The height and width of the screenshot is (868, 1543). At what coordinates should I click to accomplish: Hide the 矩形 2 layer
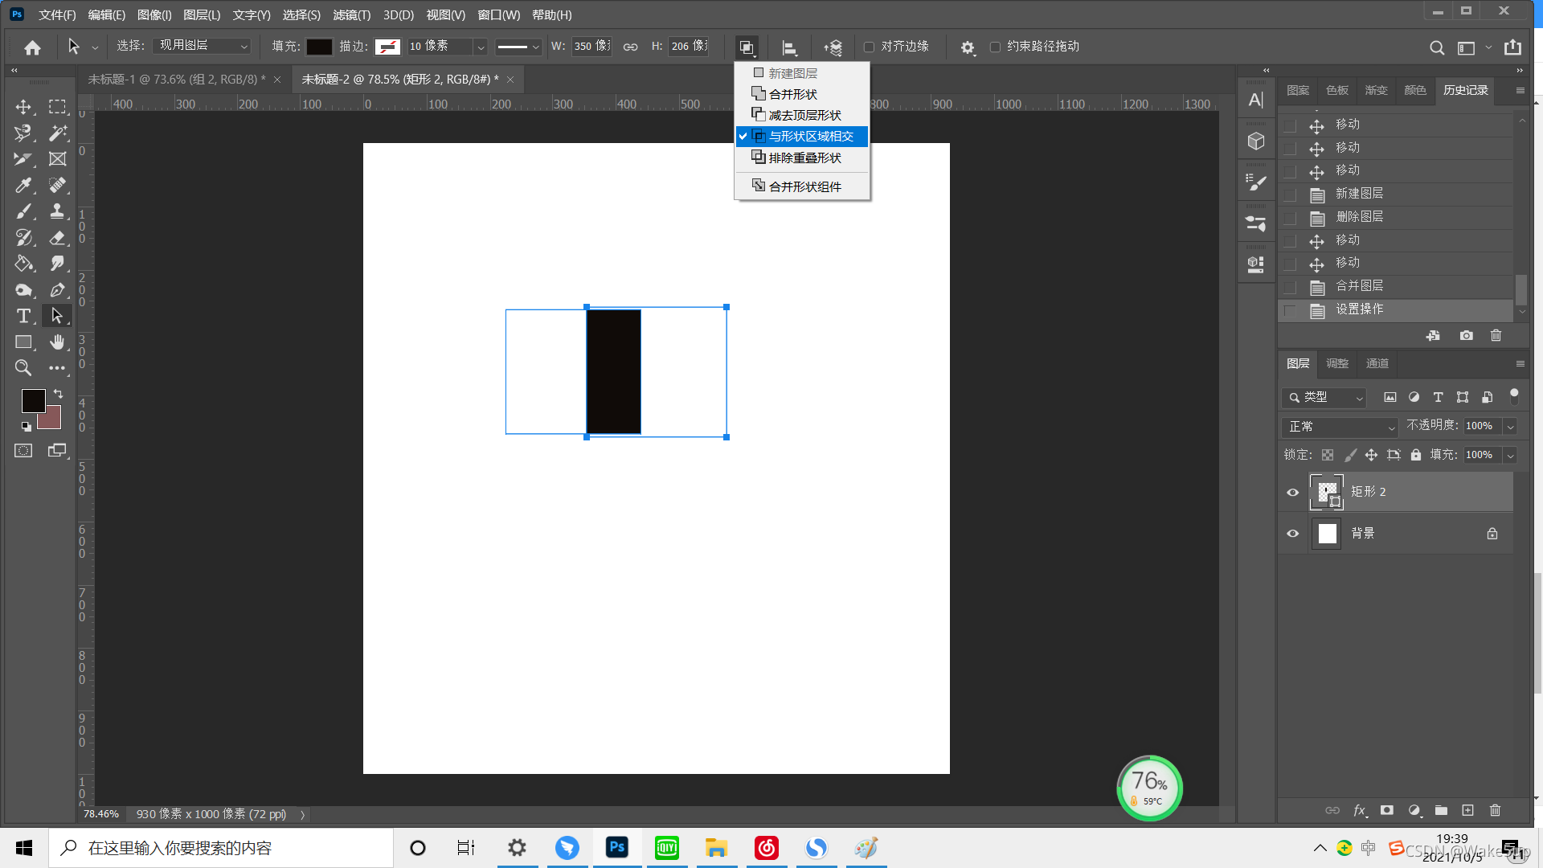tap(1292, 492)
